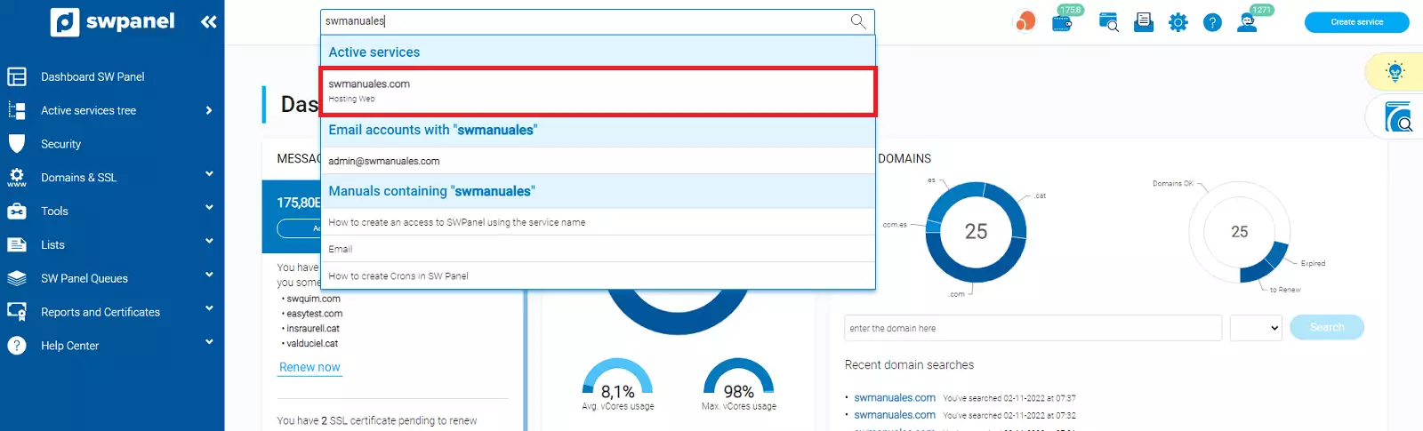Viewport: 1423px width, 431px height.
Task: Select Security in the sidebar
Action: pyautogui.click(x=60, y=144)
